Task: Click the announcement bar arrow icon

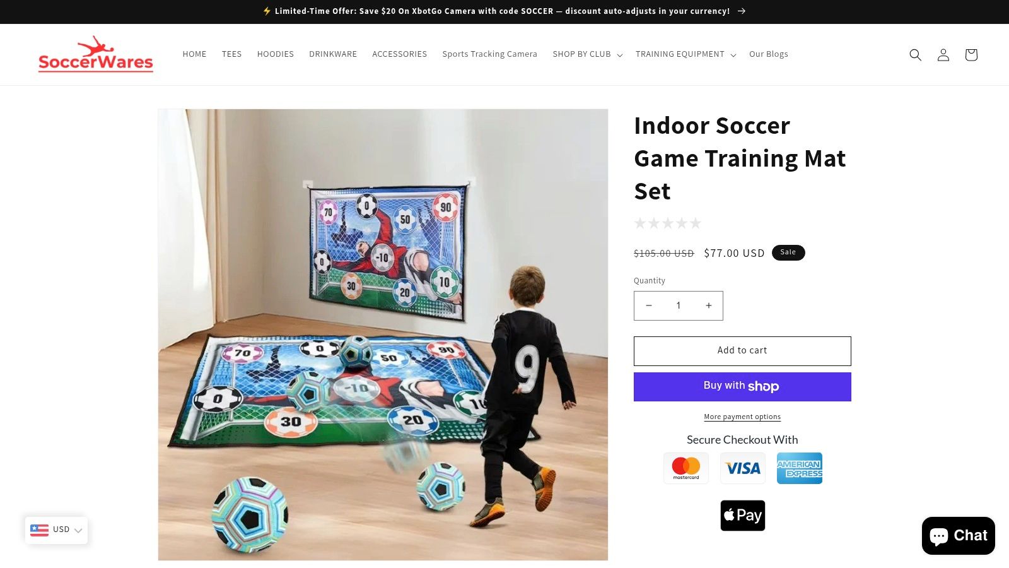Action: point(742,11)
